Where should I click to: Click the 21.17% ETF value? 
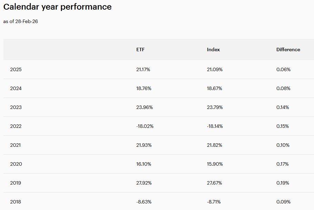coord(143,69)
